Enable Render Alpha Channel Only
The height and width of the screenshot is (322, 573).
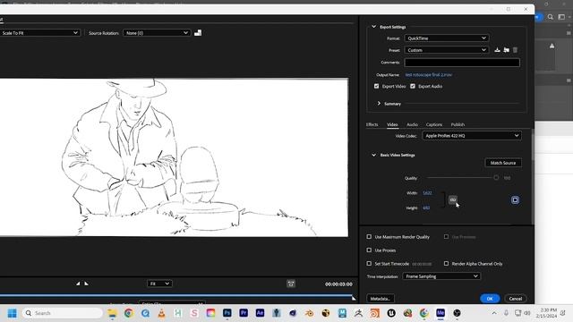[446, 263]
